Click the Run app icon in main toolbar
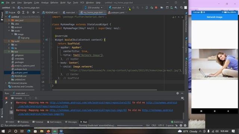The width and height of the screenshot is (239, 134). [129, 7]
